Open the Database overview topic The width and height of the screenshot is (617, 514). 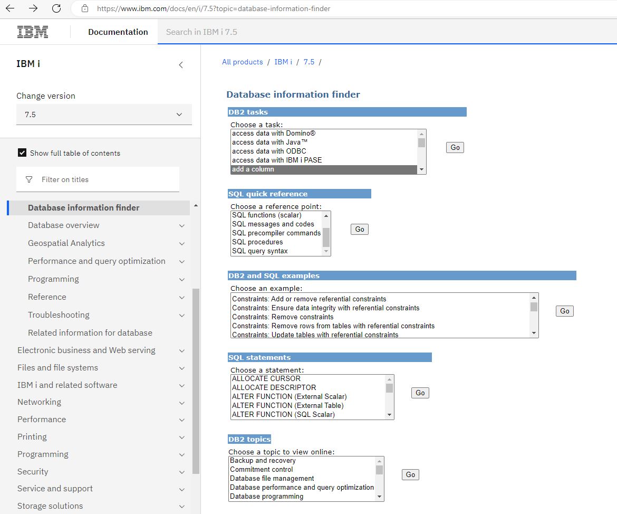(64, 225)
